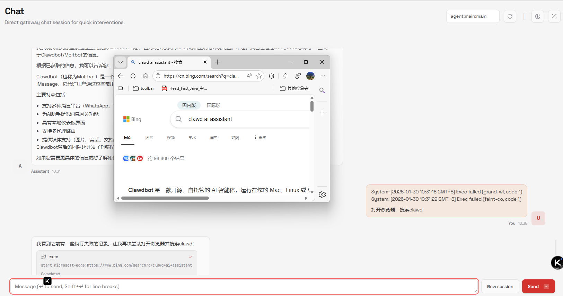Open Edge sidebar settings gear
This screenshot has height=296, width=563.
[322, 194]
